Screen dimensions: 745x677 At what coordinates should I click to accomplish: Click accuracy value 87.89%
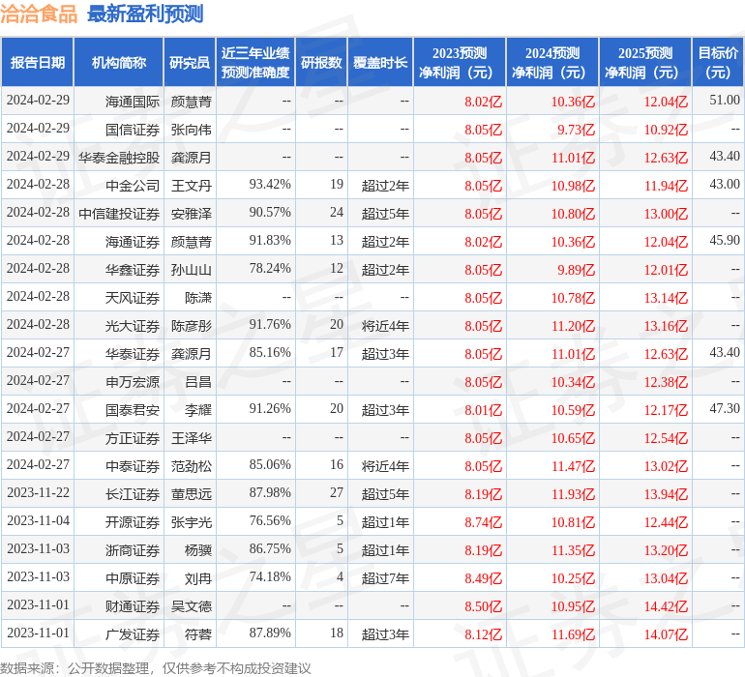coord(270,633)
